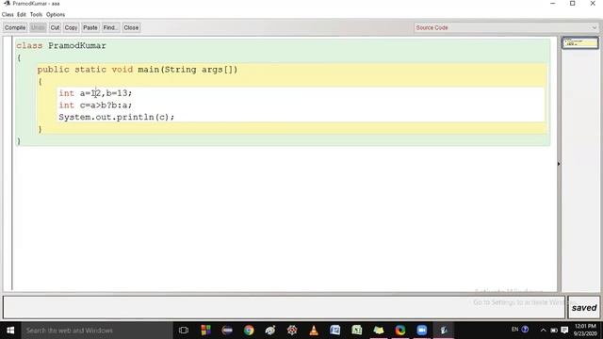
Task: Click the line 'int c=a>b?b:a;'
Action: pos(95,105)
